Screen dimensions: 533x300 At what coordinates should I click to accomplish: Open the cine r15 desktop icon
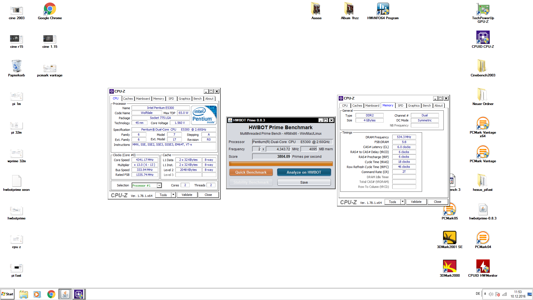17,41
